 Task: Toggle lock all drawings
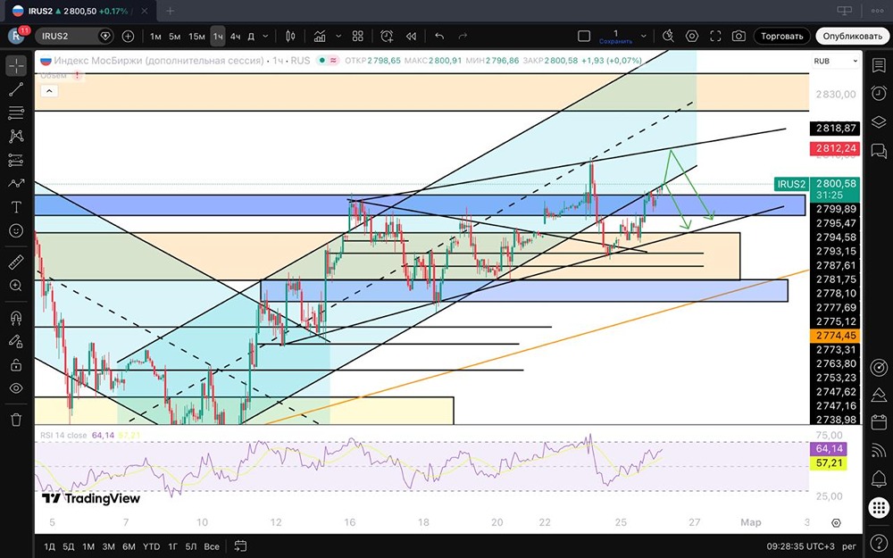tap(16, 365)
